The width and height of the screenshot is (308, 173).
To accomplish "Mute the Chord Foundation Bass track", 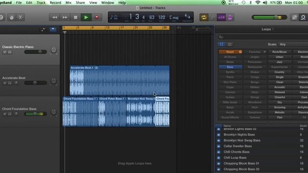I will point(5,114).
